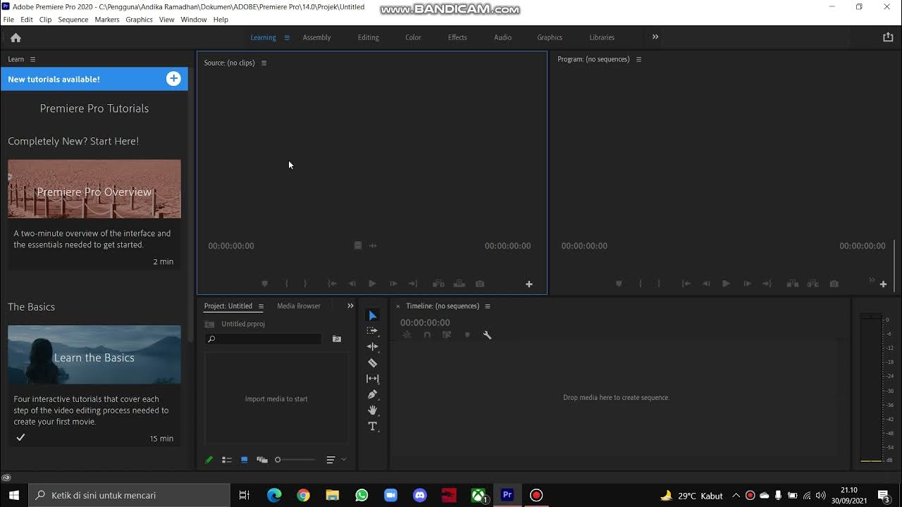The height and width of the screenshot is (507, 902).
Task: Click new search bin folder icon
Action: tap(337, 339)
